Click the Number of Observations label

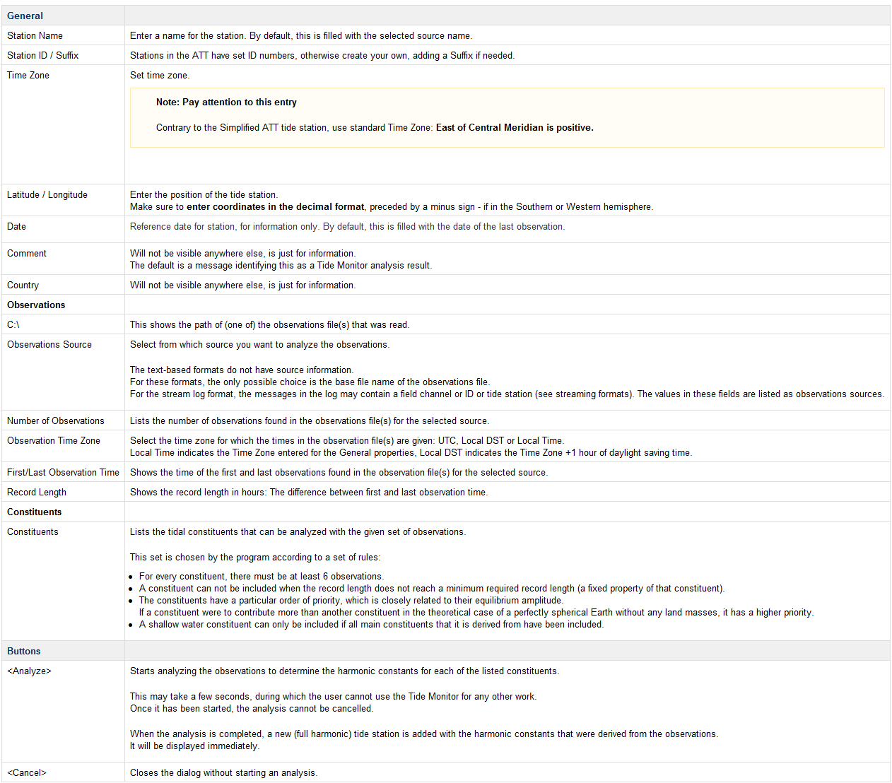click(x=56, y=420)
